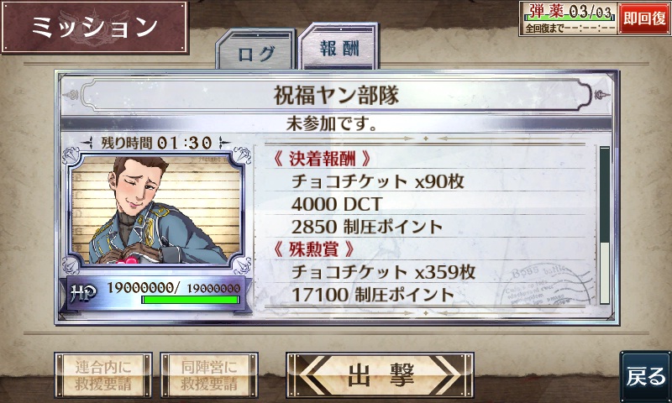Switch to the 報酬 tab

pyautogui.click(x=339, y=47)
